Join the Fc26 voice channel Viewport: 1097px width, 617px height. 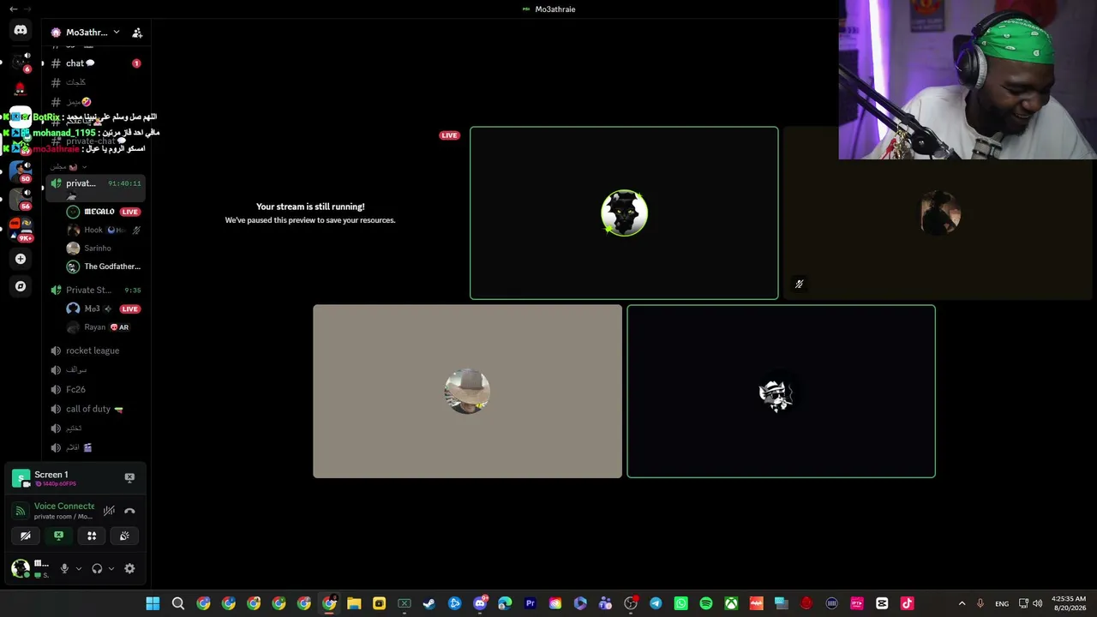(x=96, y=389)
